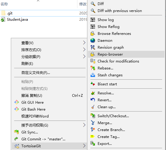
Task: Open Check for modifications entry
Action: (126, 61)
